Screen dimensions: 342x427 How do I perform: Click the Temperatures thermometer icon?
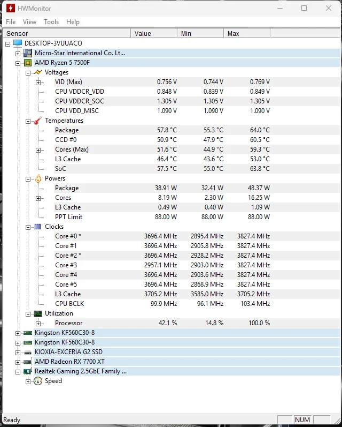tap(38, 121)
